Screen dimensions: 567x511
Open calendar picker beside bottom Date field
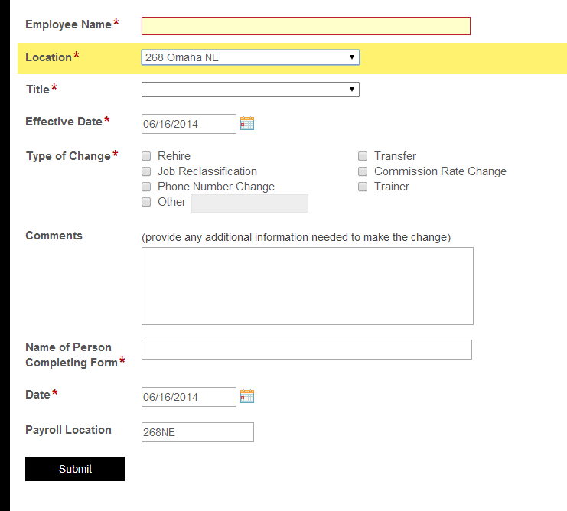click(247, 396)
